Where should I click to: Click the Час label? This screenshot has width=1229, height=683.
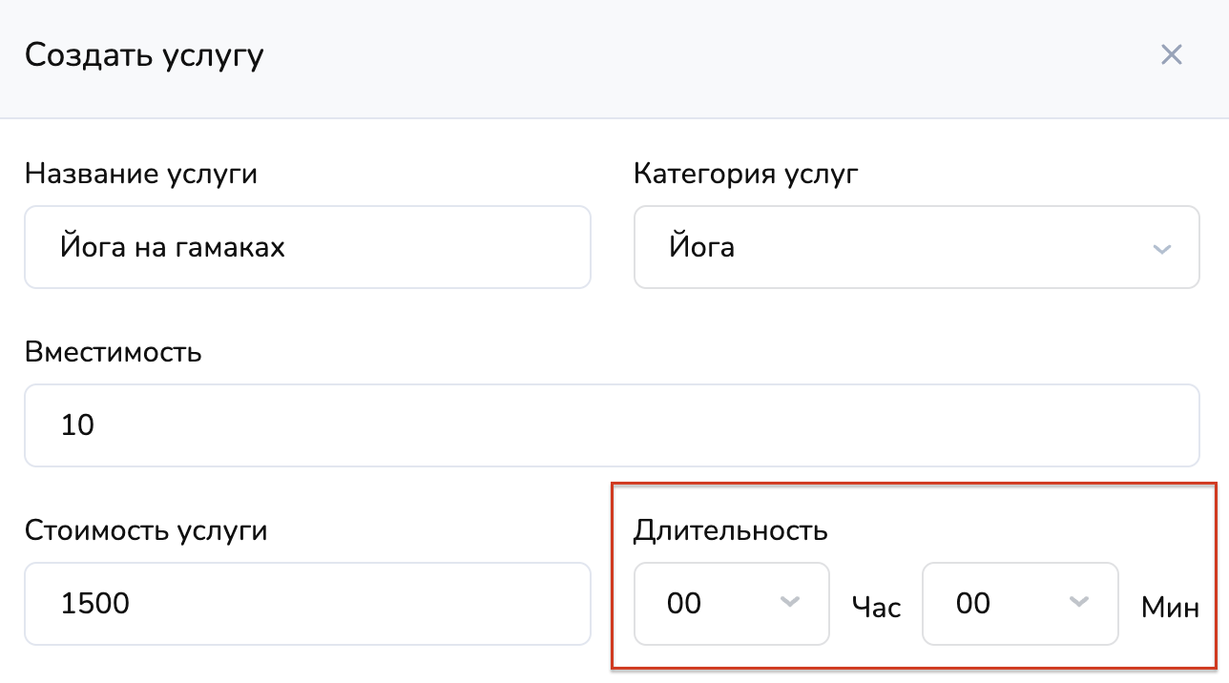point(876,607)
